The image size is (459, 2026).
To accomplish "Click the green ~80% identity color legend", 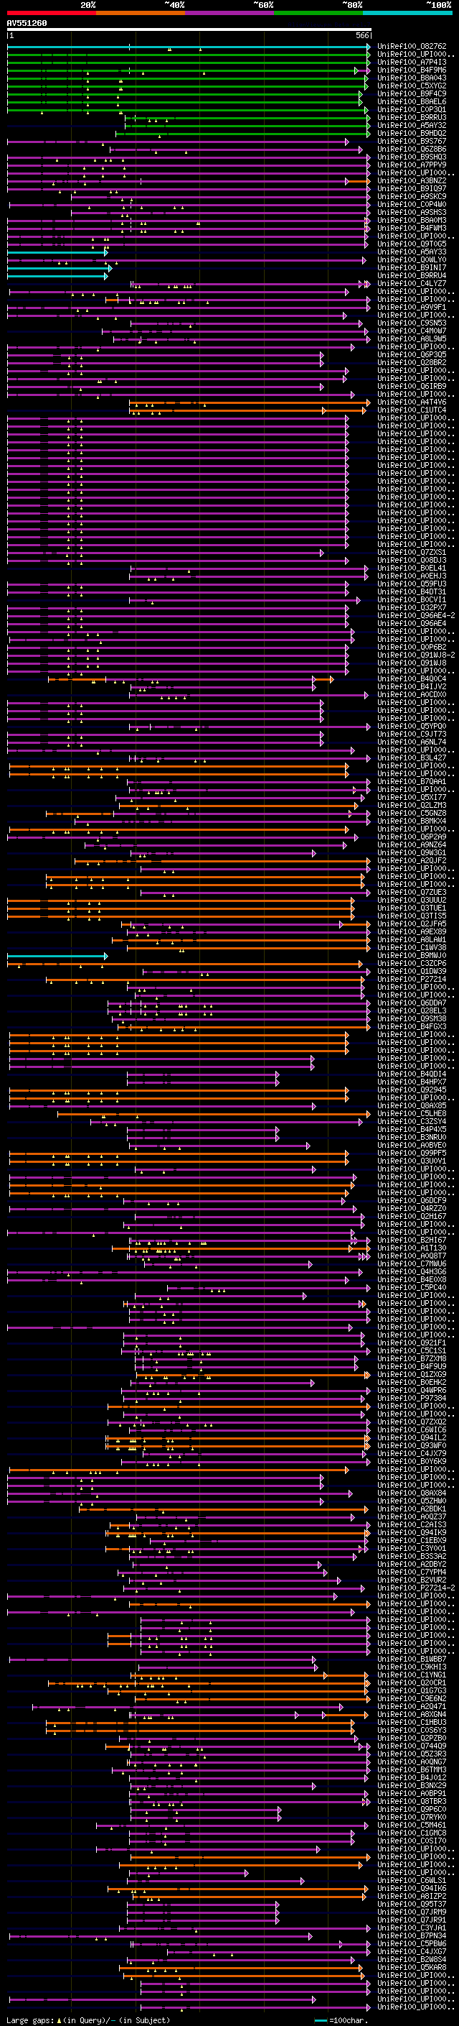I will (x=318, y=13).
